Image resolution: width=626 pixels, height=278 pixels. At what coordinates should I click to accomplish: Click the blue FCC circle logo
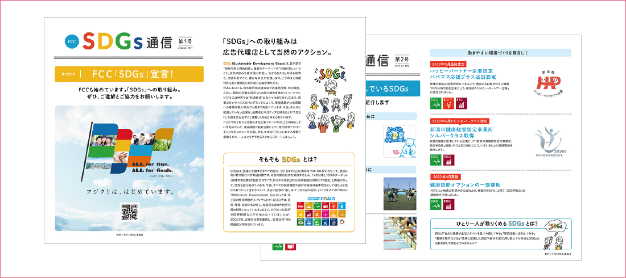tap(71, 43)
